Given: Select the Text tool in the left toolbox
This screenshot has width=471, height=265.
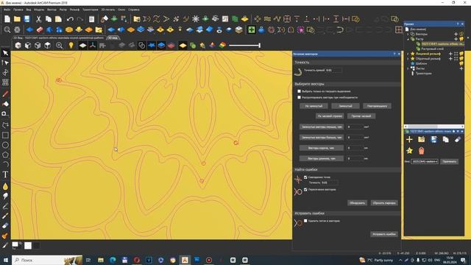Looking at the screenshot, I should tap(5, 174).
